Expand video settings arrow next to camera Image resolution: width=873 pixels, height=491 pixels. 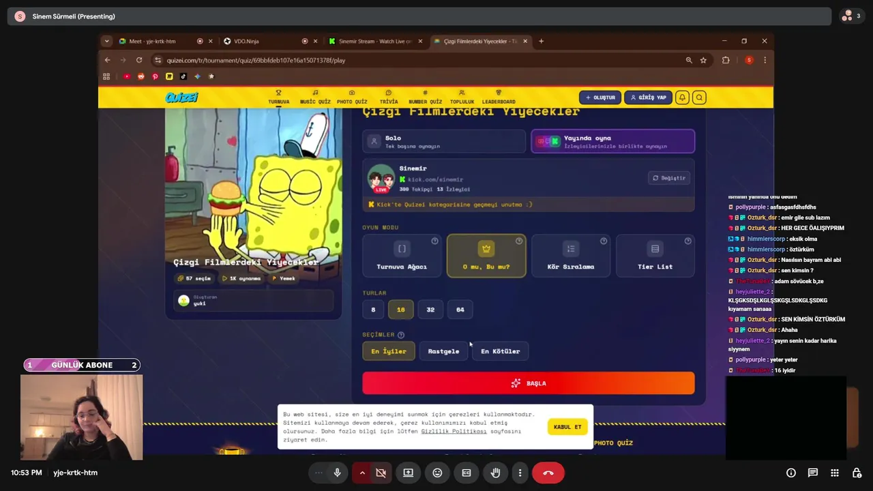pyautogui.click(x=362, y=473)
